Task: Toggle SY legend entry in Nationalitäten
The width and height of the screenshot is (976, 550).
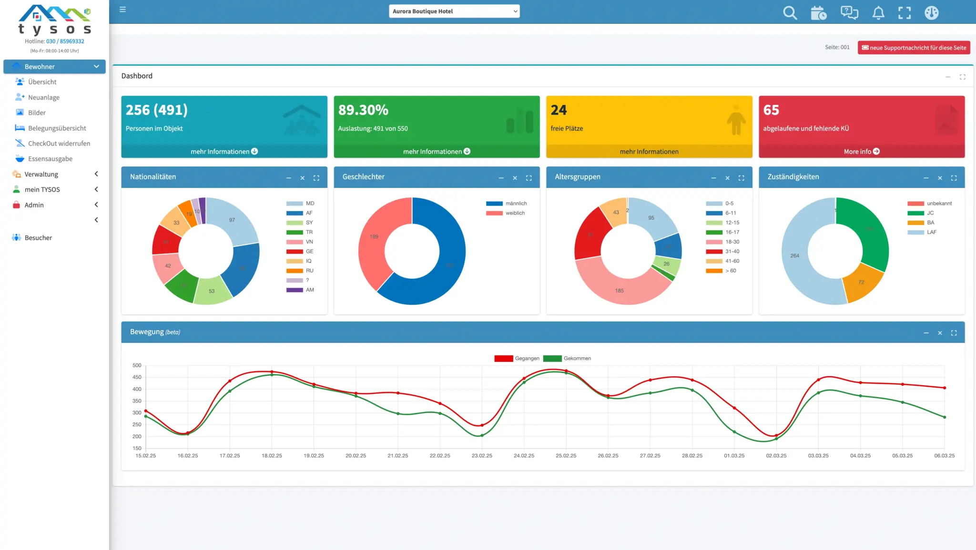Action: (x=300, y=223)
